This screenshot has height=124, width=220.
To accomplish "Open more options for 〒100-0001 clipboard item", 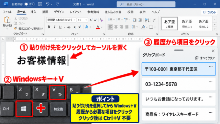I will 211,67.
